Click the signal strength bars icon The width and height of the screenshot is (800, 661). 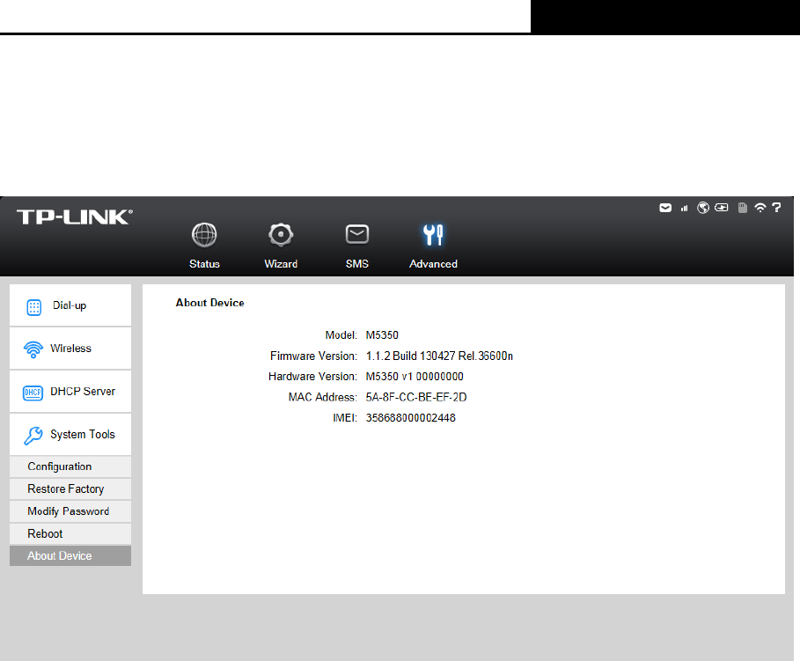coord(684,208)
